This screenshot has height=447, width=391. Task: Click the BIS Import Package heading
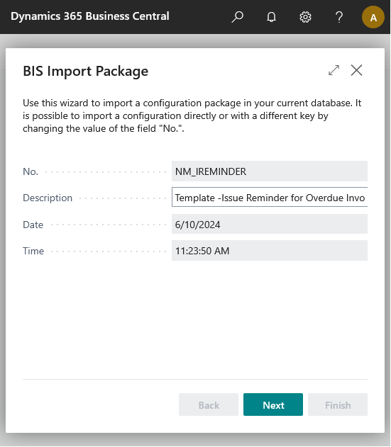point(86,72)
